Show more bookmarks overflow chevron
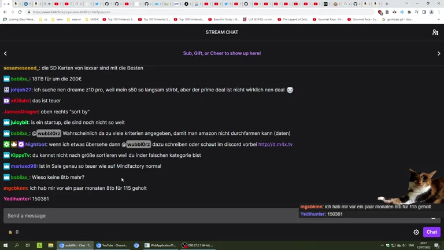 (x=439, y=20)
